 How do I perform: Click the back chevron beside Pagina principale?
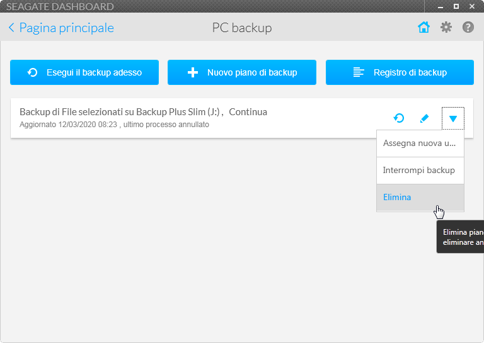click(x=11, y=28)
